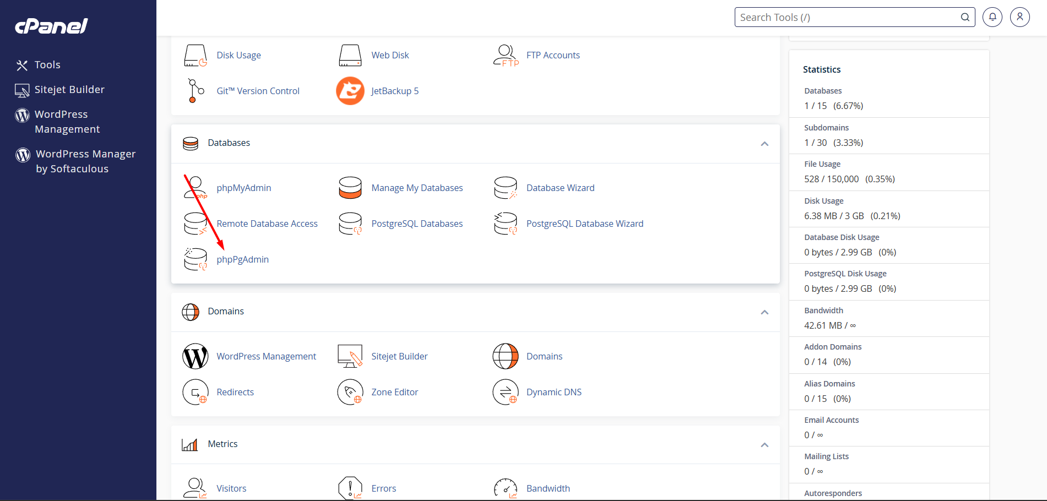Open the Zone Editor link
Viewport: 1047px width, 501px height.
click(x=395, y=392)
